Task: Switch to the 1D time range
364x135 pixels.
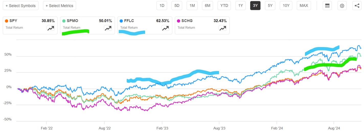Action: [x=162, y=6]
